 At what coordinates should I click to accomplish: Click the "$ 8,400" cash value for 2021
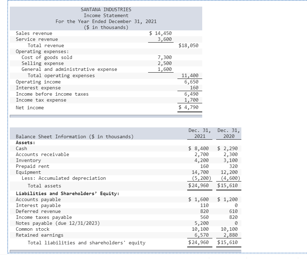(x=198, y=149)
